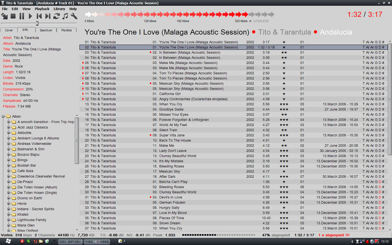Click the music note toolbar icon

pos(65,16)
